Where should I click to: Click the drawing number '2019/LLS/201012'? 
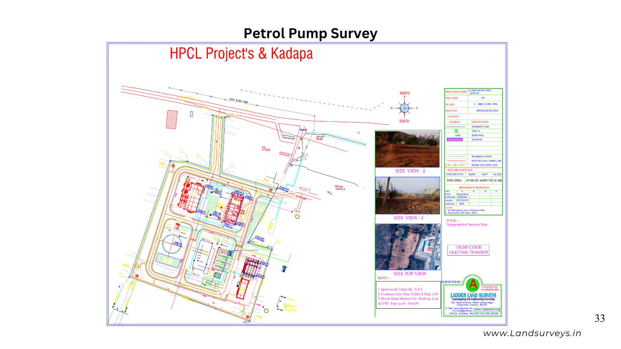point(487,111)
